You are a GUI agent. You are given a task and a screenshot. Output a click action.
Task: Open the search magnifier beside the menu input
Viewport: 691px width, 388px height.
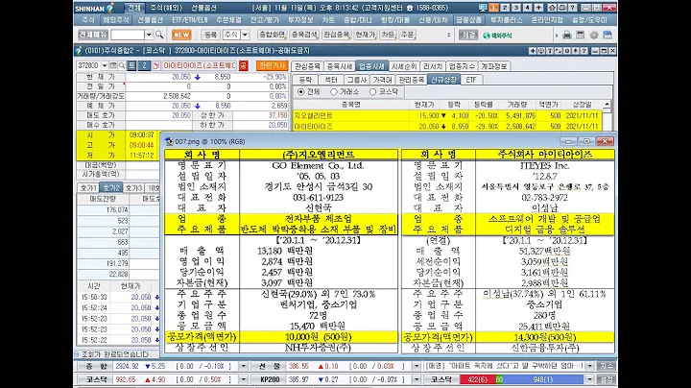coord(159,35)
